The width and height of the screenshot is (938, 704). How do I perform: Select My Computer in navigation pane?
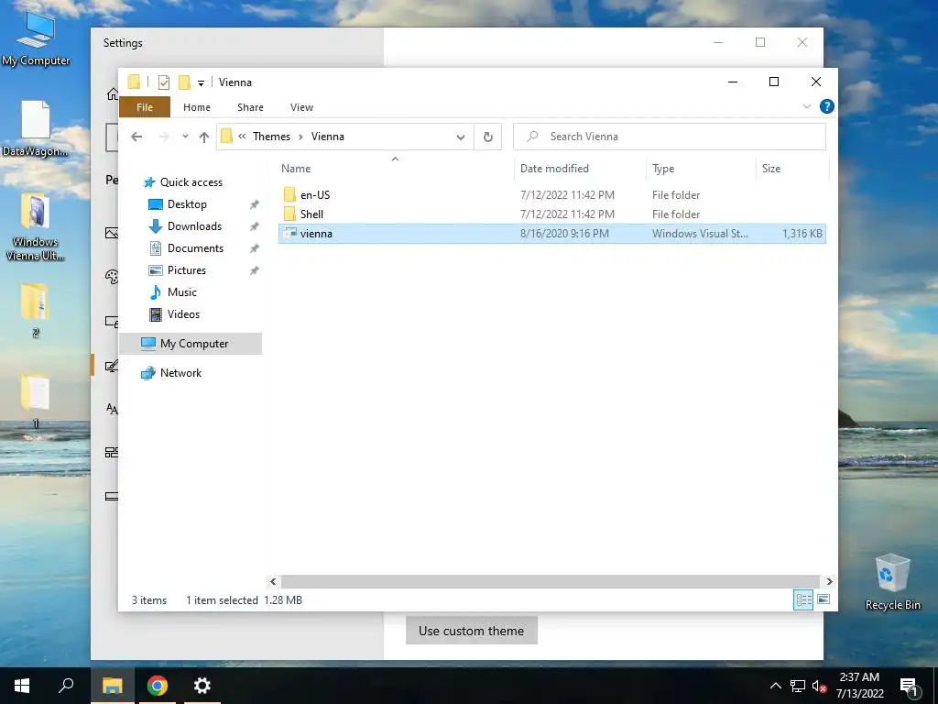(x=191, y=344)
